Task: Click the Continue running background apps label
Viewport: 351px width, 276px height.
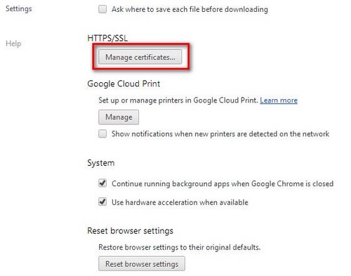Action: [x=223, y=183]
